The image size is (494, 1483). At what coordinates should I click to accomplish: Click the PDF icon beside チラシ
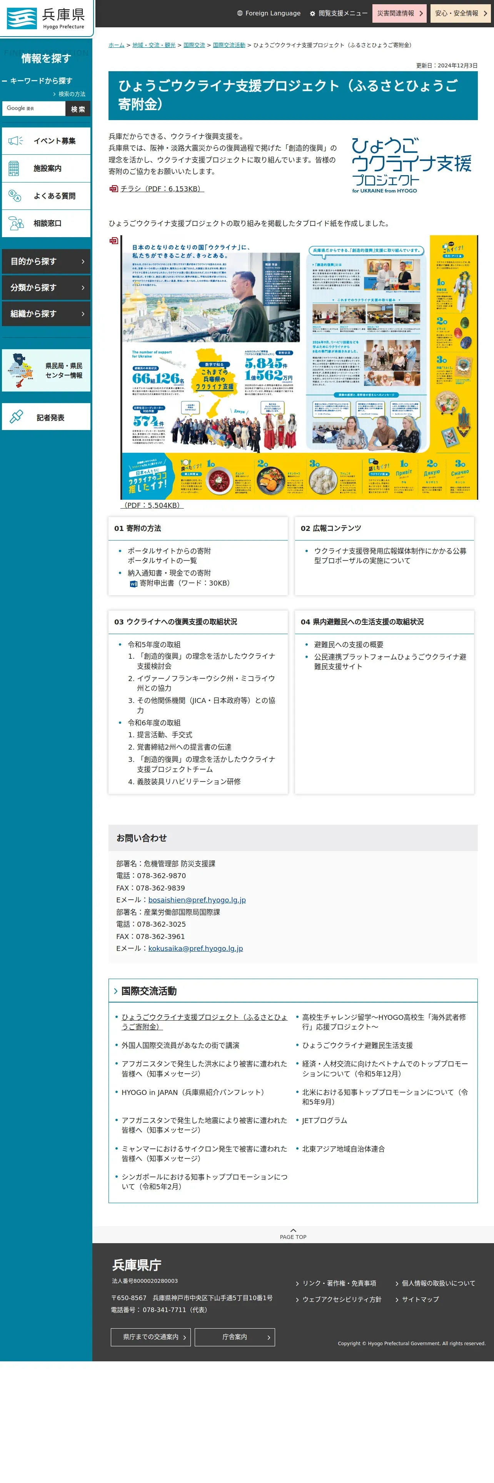113,189
